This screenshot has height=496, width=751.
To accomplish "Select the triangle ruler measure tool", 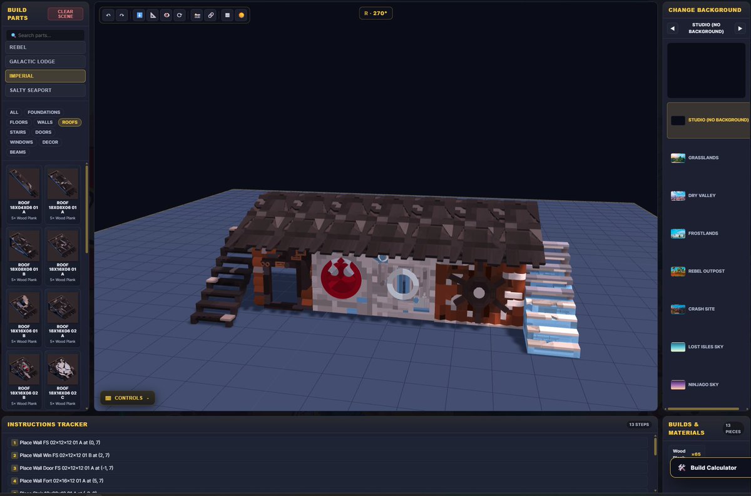I will click(x=153, y=15).
